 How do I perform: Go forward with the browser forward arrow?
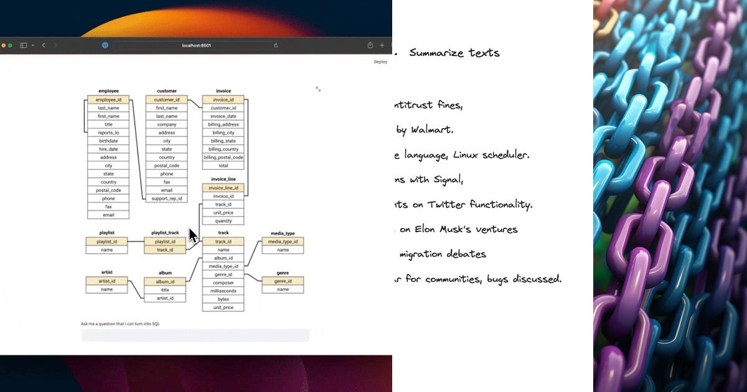[x=55, y=45]
